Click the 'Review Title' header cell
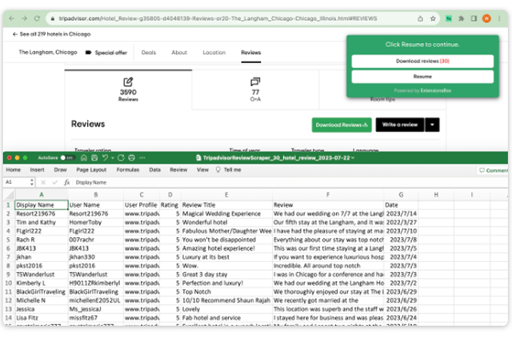The image size is (512, 341). 226,205
